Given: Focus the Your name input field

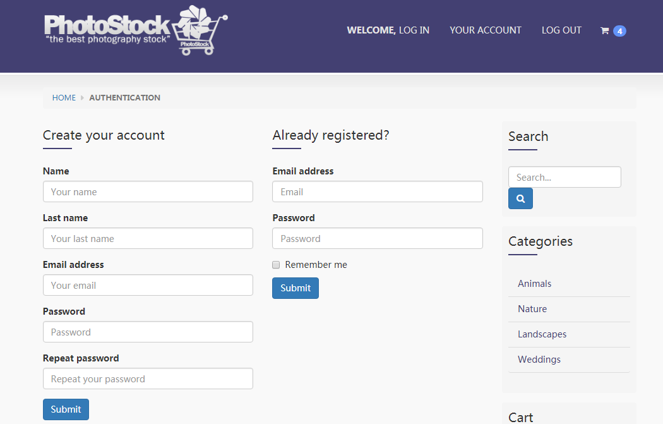Looking at the screenshot, I should coord(148,191).
